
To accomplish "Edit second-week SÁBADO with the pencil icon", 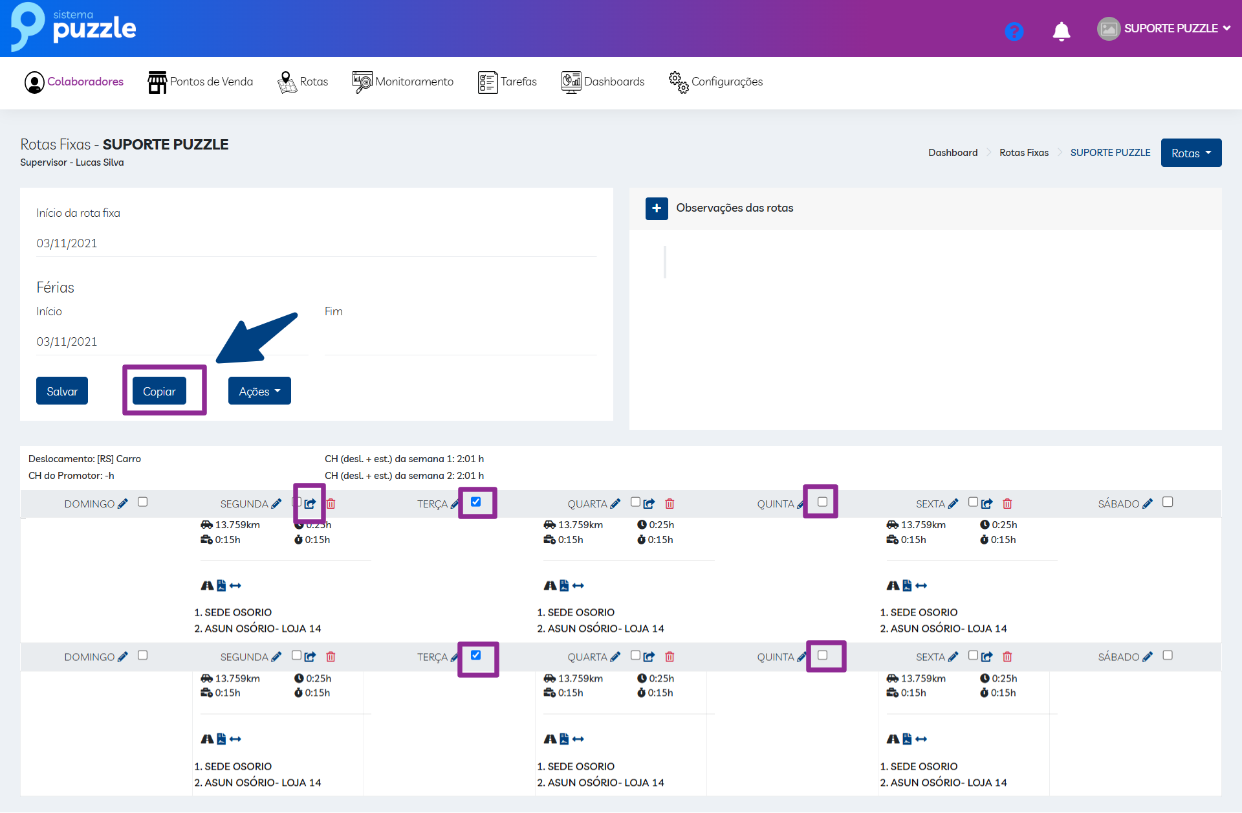I will coord(1148,657).
